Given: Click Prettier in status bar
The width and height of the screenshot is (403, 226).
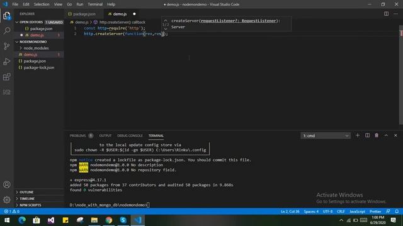Looking at the screenshot, I should coord(375,212).
